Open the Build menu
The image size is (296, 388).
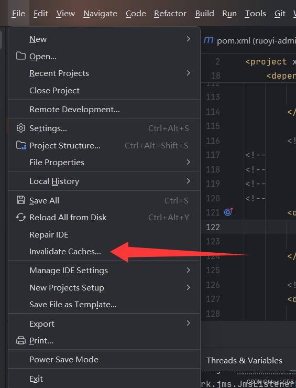tap(204, 13)
